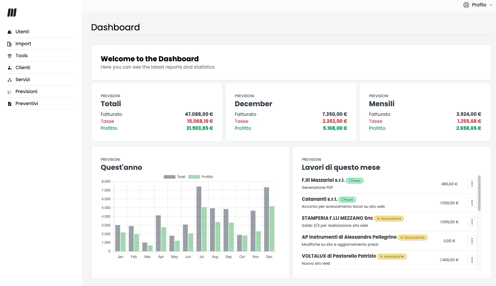Screen dimensions: 496x286
Task: Click the 2.352,00 € December tasse value
Action: click(335, 121)
